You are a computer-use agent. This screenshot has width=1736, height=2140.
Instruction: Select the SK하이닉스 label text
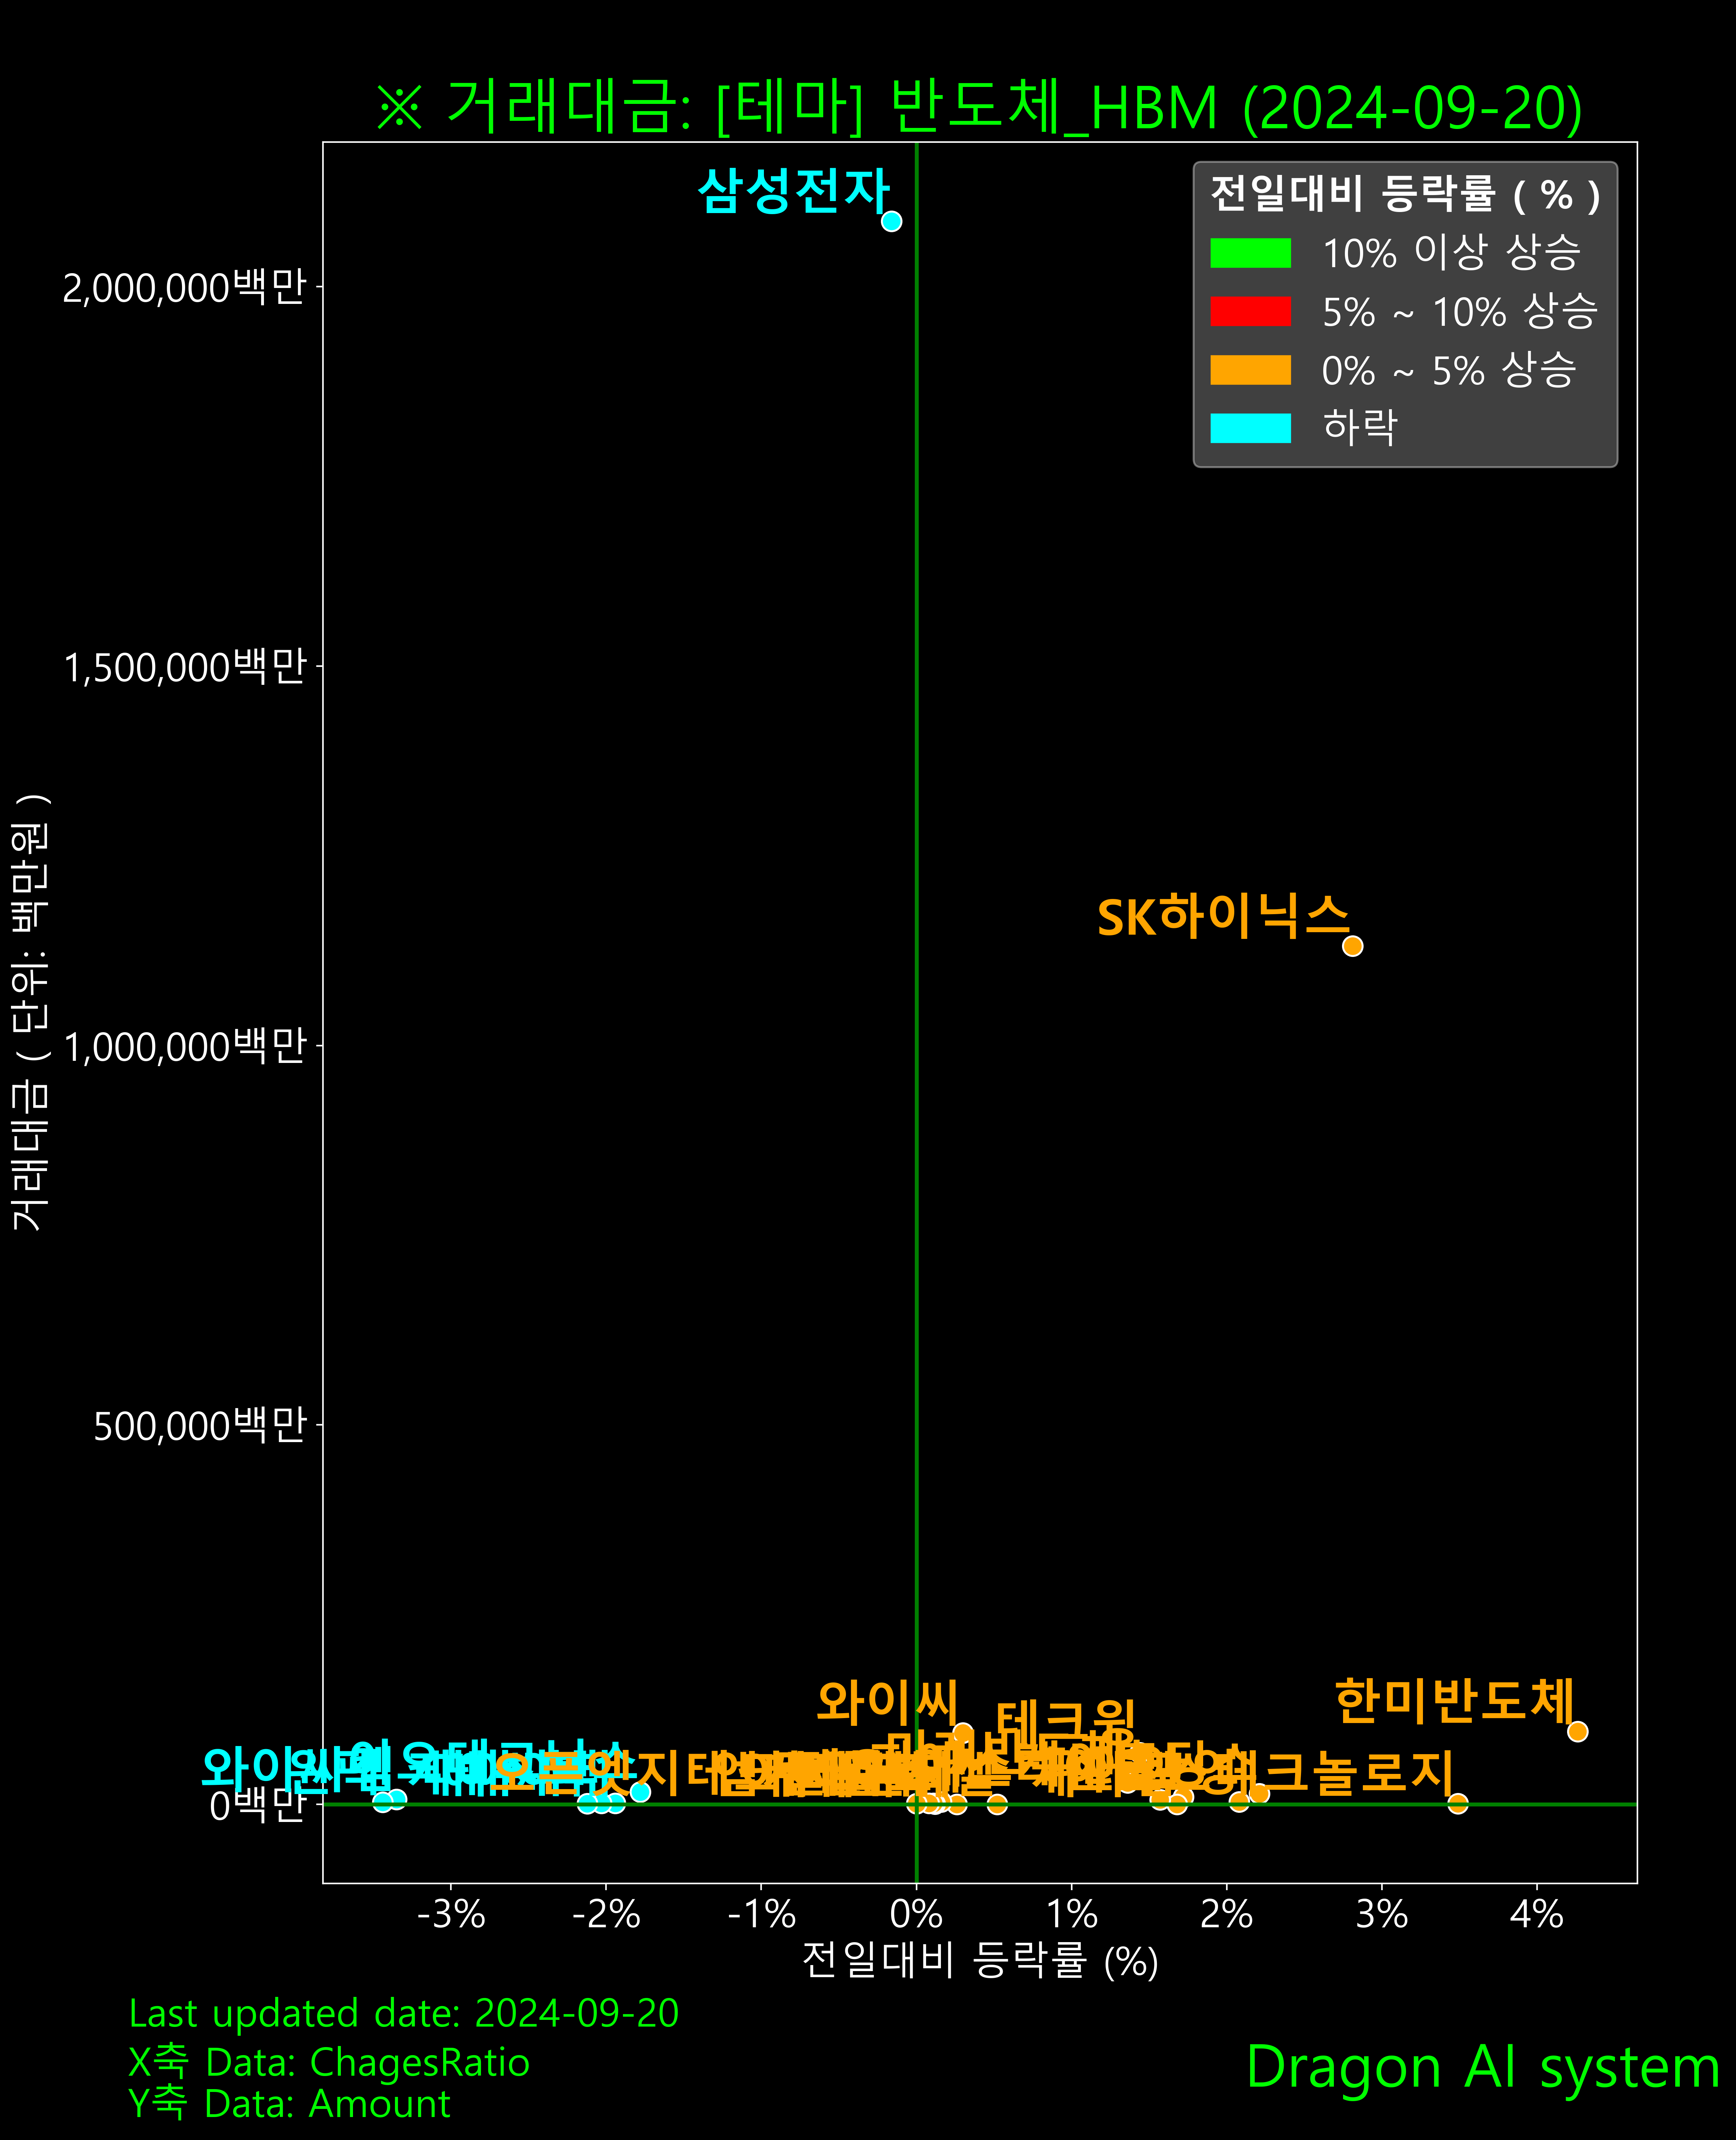pyautogui.click(x=1224, y=916)
